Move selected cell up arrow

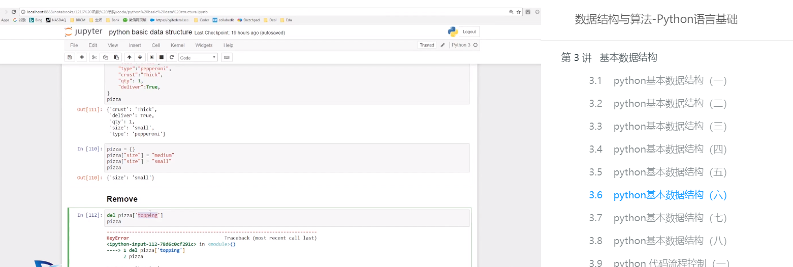129,57
